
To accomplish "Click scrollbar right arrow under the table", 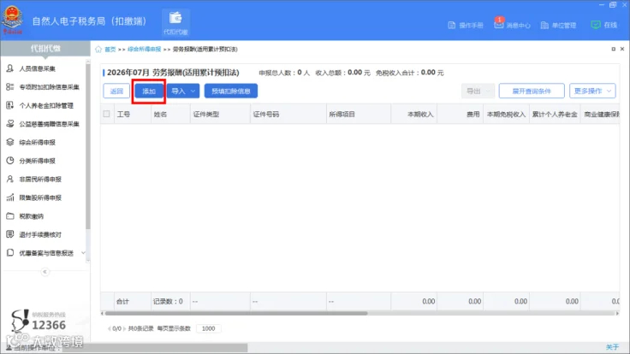I will (x=617, y=313).
